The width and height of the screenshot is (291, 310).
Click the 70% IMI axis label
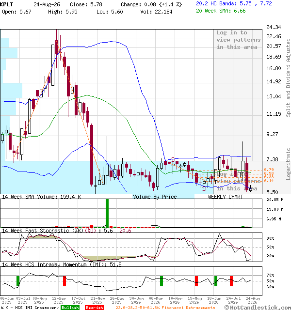[x=270, y=275]
